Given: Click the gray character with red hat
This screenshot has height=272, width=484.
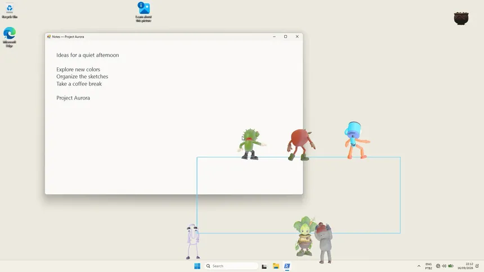Looking at the screenshot, I should pyautogui.click(x=324, y=243).
